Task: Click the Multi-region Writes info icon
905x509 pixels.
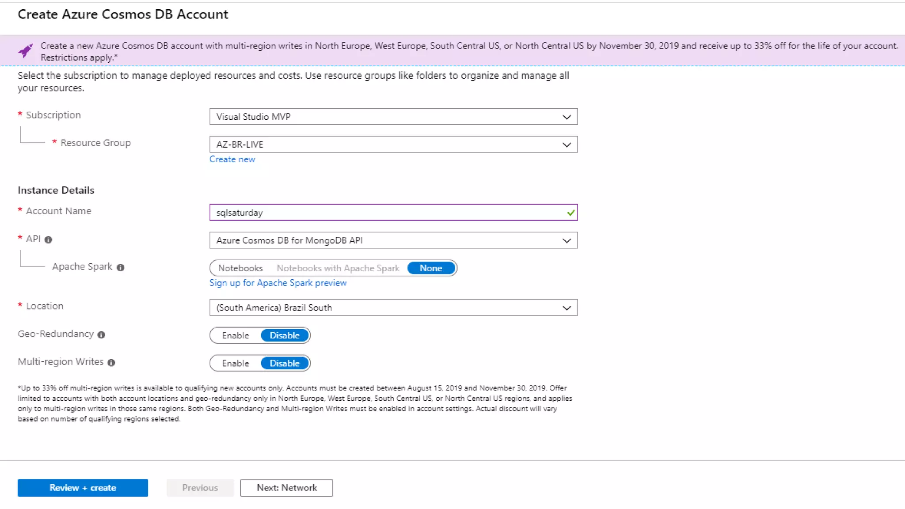Action: pyautogui.click(x=111, y=363)
